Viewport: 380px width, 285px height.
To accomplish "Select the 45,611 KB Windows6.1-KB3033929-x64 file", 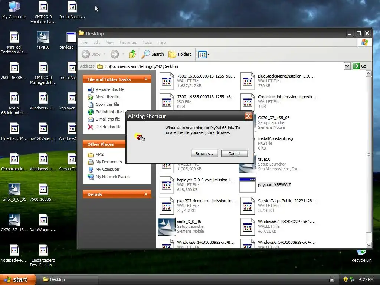I will click(278, 226).
